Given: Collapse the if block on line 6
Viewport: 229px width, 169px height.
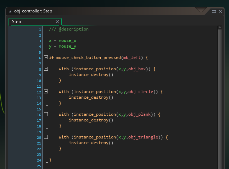Looking at the screenshot, I should click(46, 58).
